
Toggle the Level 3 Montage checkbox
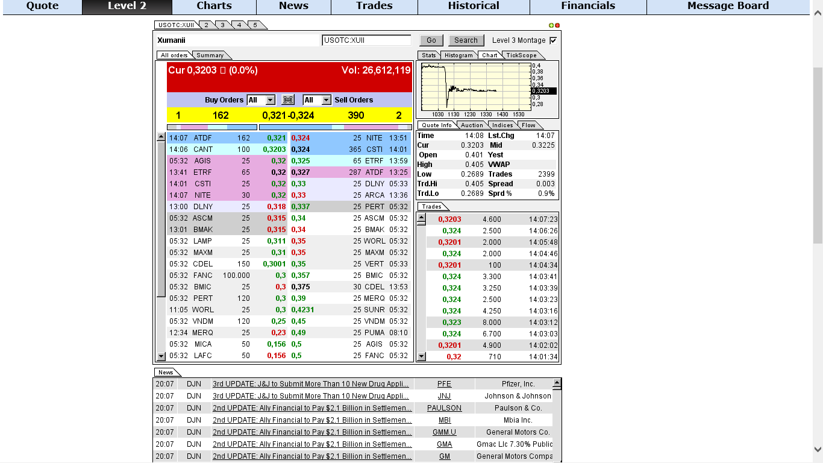[x=553, y=40]
